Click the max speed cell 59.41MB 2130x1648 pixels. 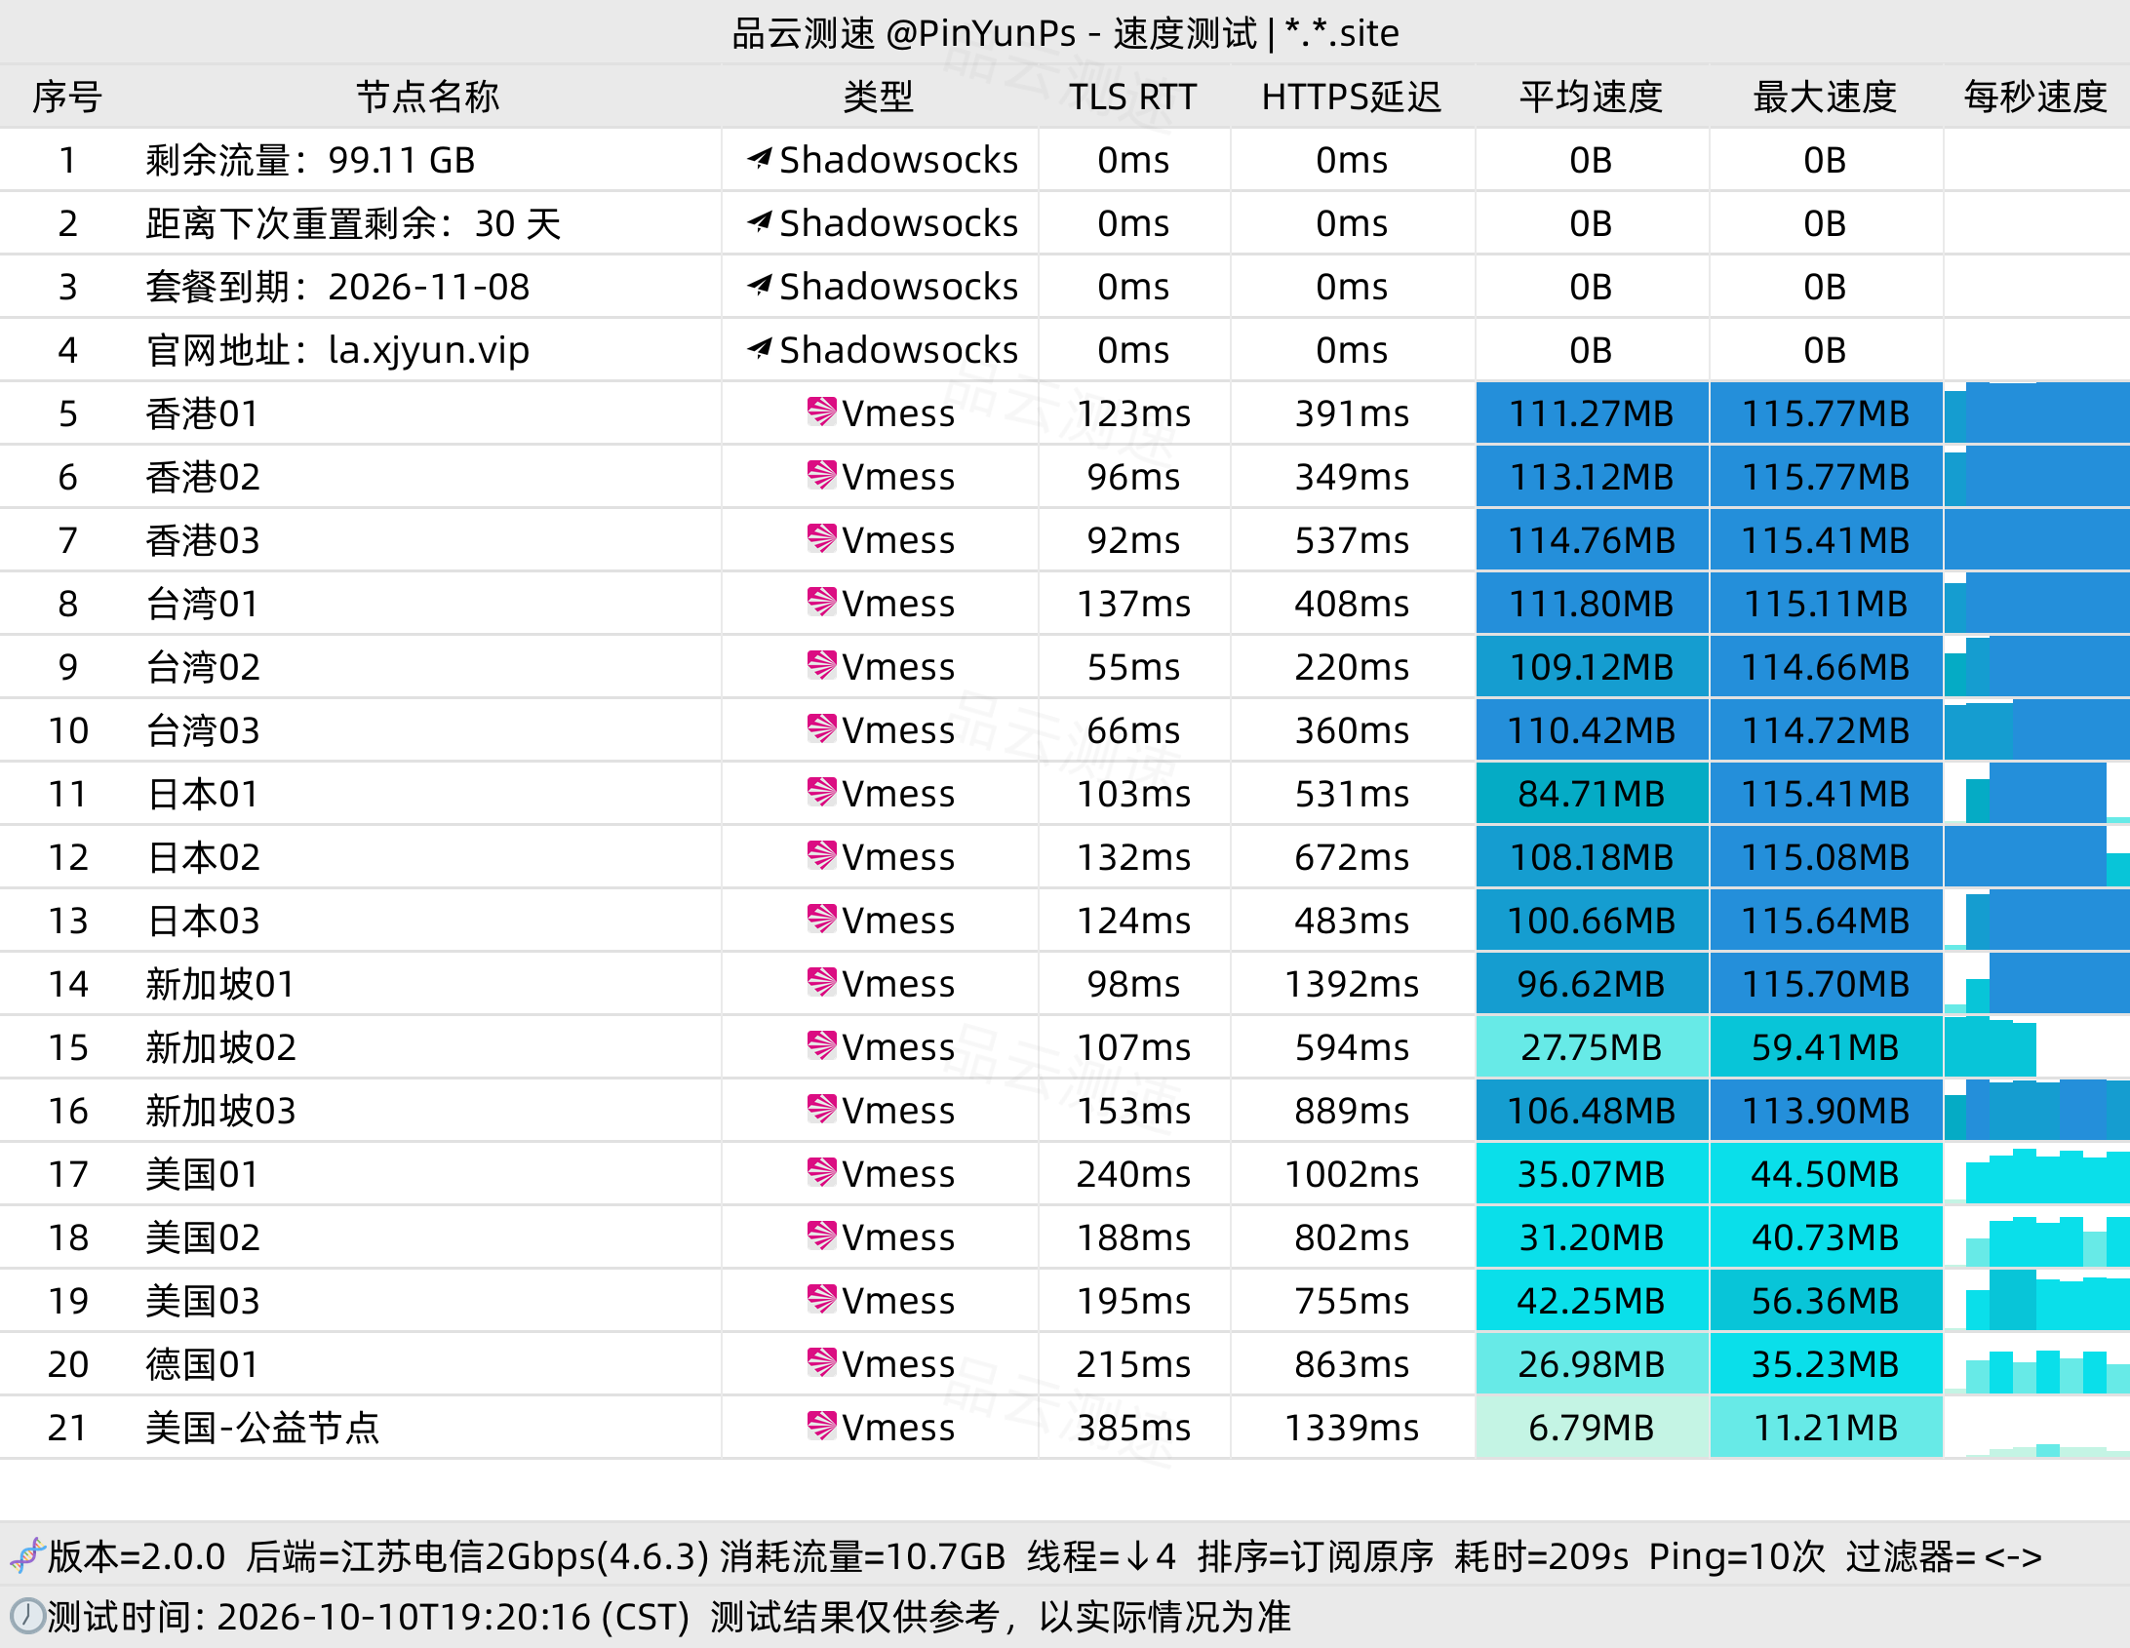click(1827, 1047)
